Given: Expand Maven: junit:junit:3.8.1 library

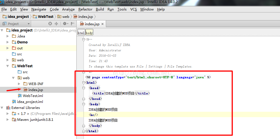Looking at the screenshot, I should [x=7, y=120].
